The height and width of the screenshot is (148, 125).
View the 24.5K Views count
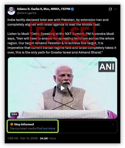[x=48, y=138]
